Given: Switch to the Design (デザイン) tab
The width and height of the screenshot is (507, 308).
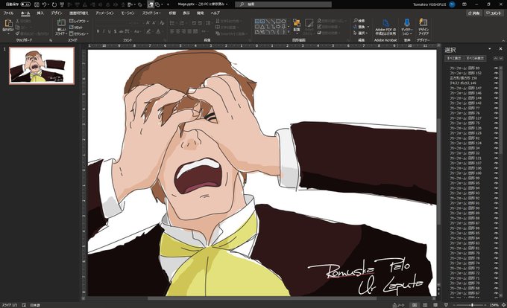Looking at the screenshot, I should point(56,13).
